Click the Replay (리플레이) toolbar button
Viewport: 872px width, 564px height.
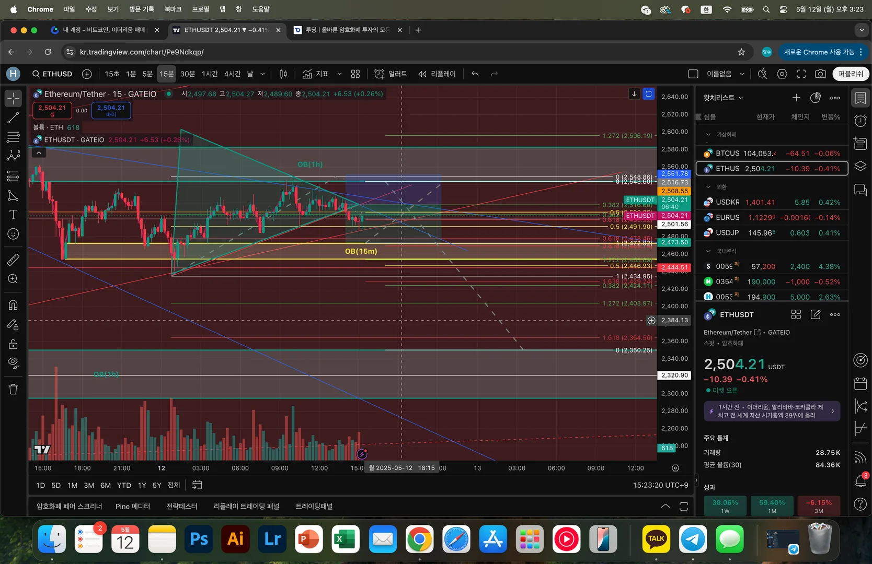pyautogui.click(x=437, y=74)
